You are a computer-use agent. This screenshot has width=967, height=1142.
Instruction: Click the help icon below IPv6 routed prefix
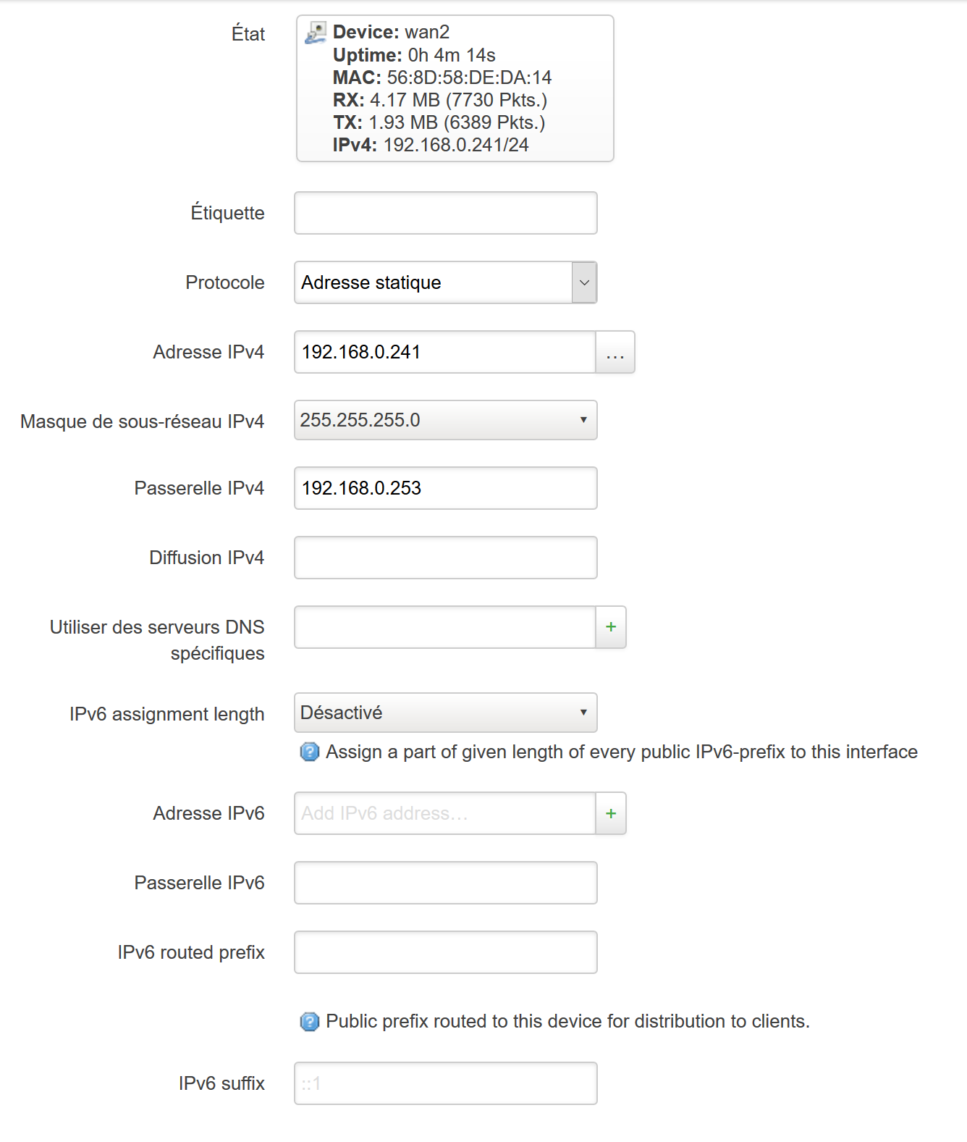[x=310, y=1021]
